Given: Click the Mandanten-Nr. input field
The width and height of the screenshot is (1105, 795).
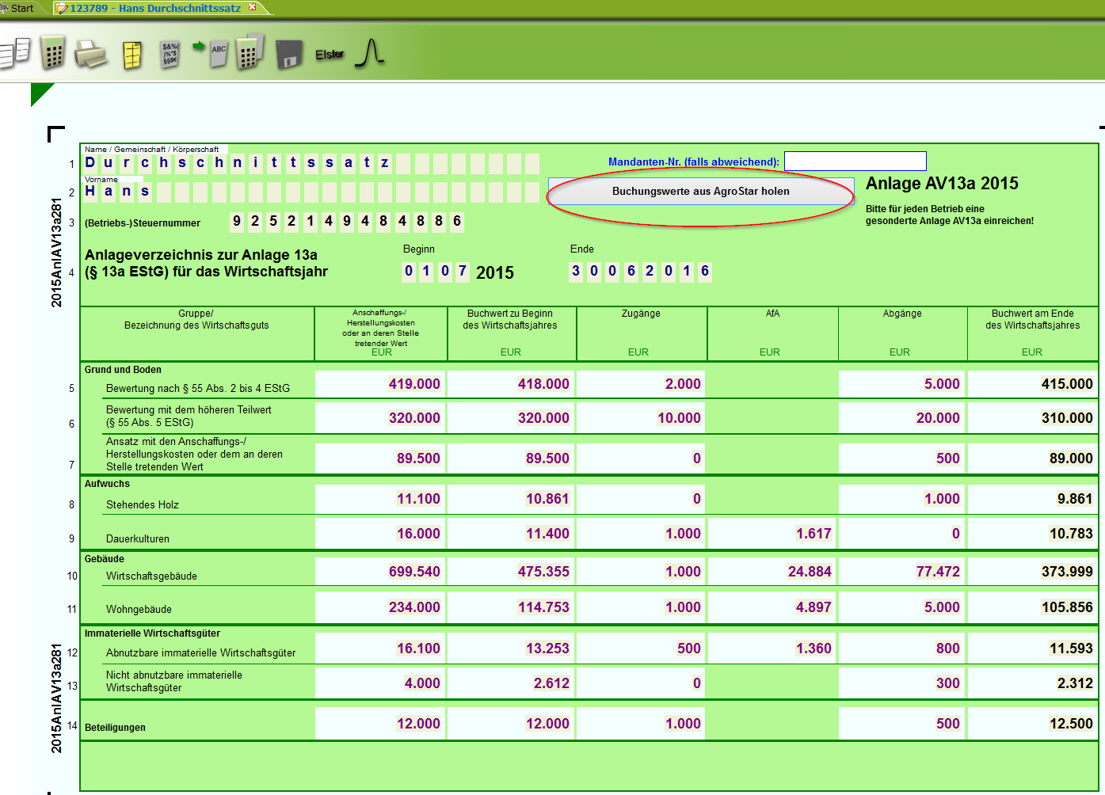Looking at the screenshot, I should coord(855,162).
